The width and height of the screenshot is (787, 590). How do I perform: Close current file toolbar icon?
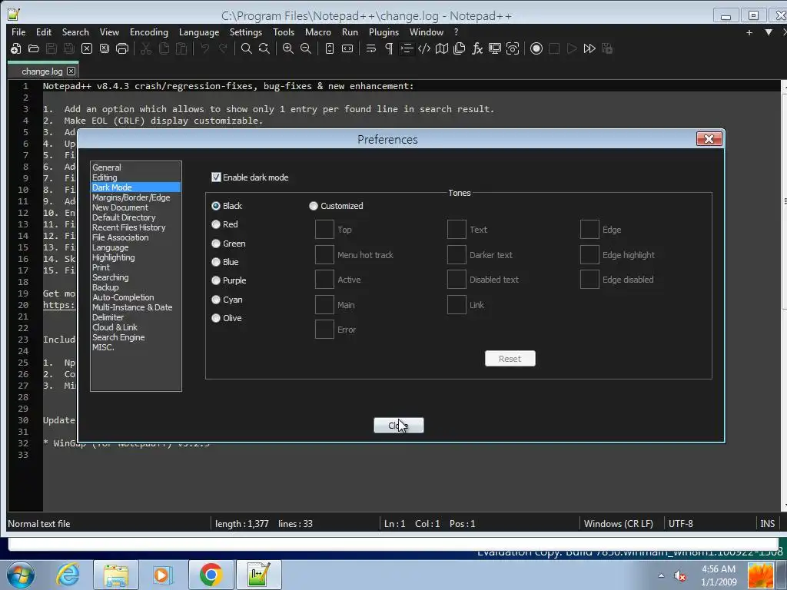tap(87, 48)
